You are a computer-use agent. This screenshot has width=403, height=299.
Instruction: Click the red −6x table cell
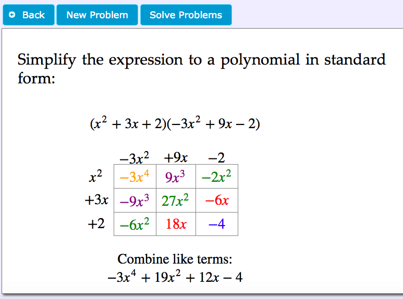click(216, 201)
